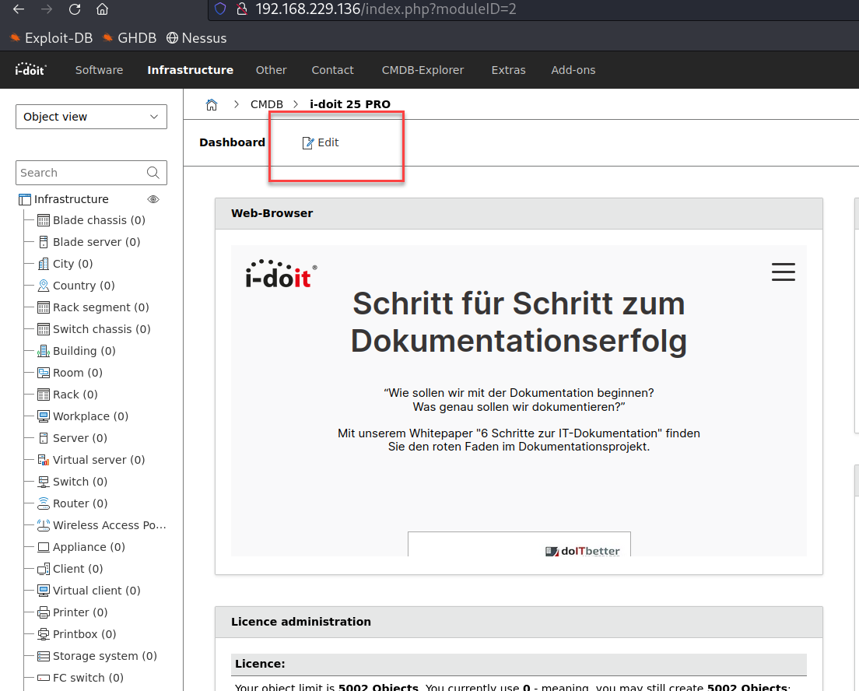This screenshot has width=859, height=691.
Task: Select the Rack segment (0) tree item
Action: [101, 307]
